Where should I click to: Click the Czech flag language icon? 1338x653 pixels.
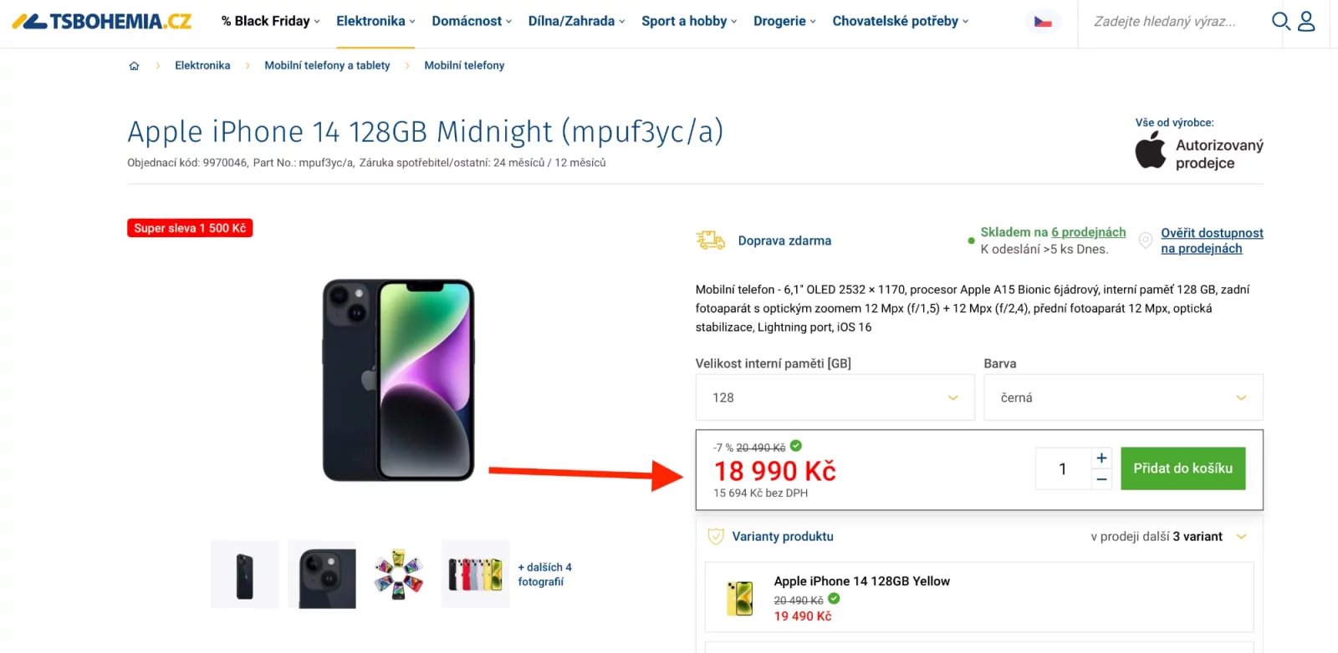pyautogui.click(x=1042, y=23)
